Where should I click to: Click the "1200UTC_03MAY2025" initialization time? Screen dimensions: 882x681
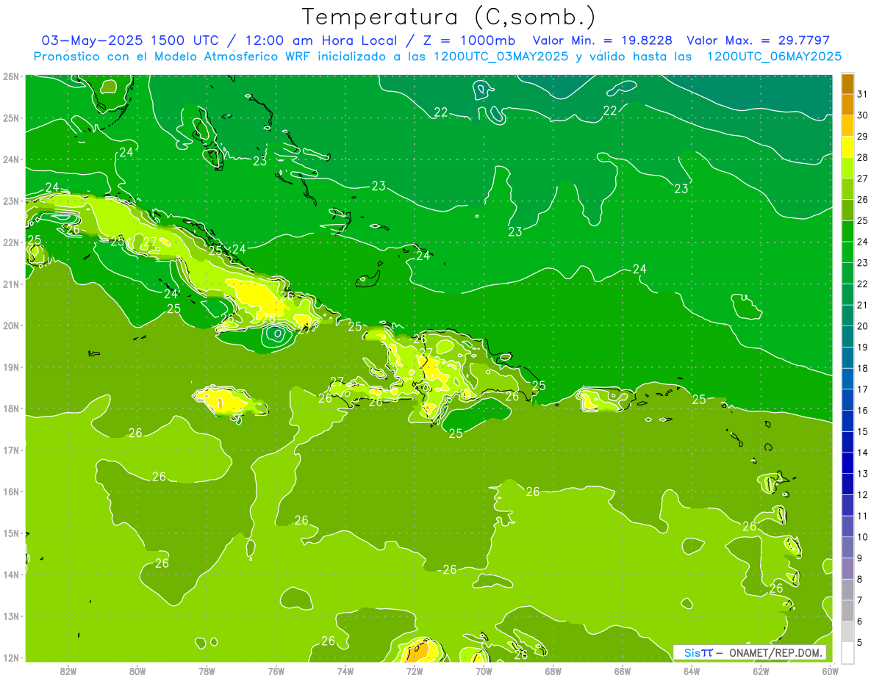501,56
